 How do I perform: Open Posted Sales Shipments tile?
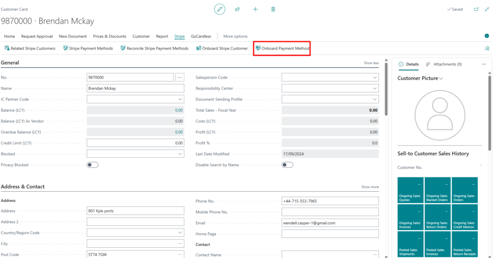pos(410,244)
